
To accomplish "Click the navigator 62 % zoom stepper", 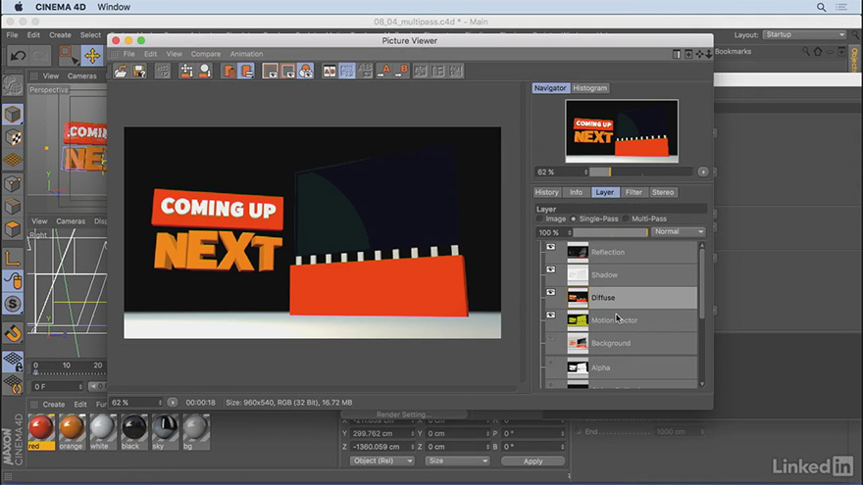I will pyautogui.click(x=585, y=172).
